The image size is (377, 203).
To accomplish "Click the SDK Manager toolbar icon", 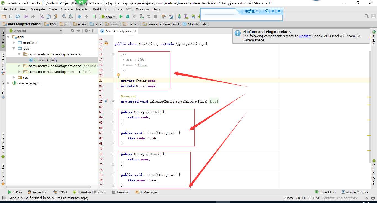I will pyautogui.click(x=193, y=17).
